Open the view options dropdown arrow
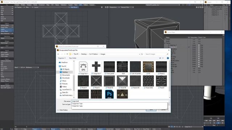Viewport: 232px width, 130px height. (163, 58)
